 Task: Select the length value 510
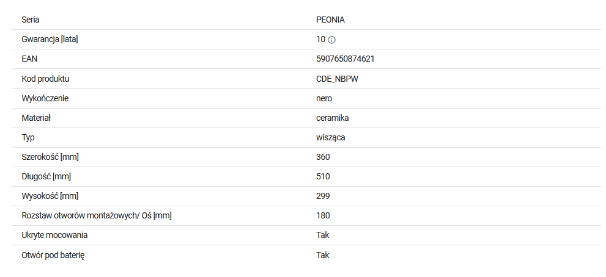pos(323,177)
